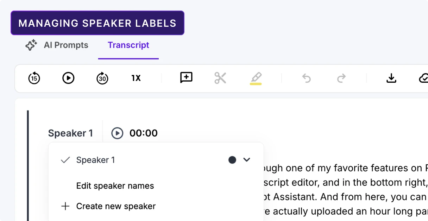Change playback speed from 1X

[136, 78]
